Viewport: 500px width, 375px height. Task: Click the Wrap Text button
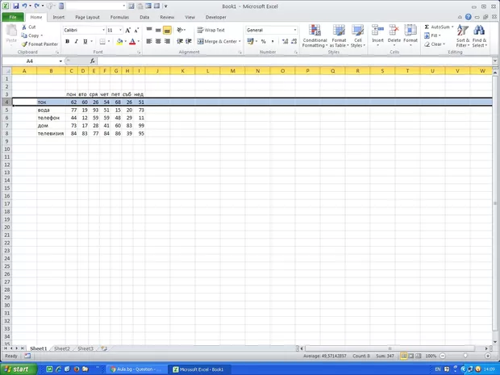pyautogui.click(x=211, y=30)
